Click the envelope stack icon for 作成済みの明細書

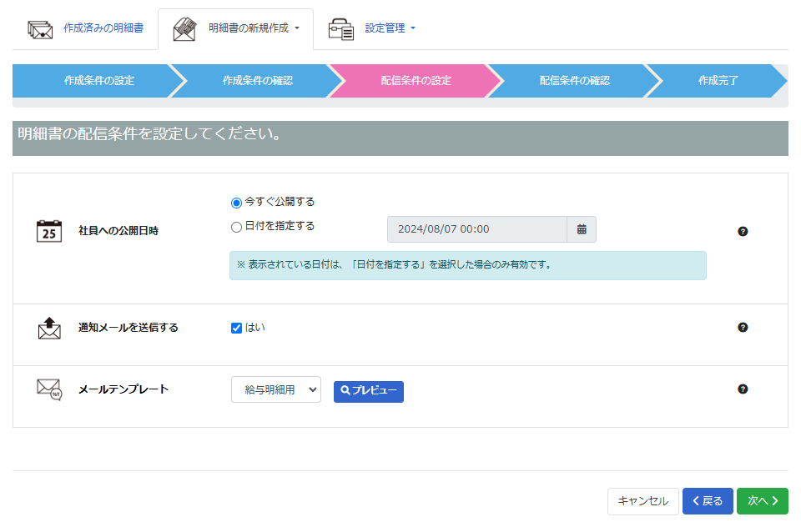point(40,28)
